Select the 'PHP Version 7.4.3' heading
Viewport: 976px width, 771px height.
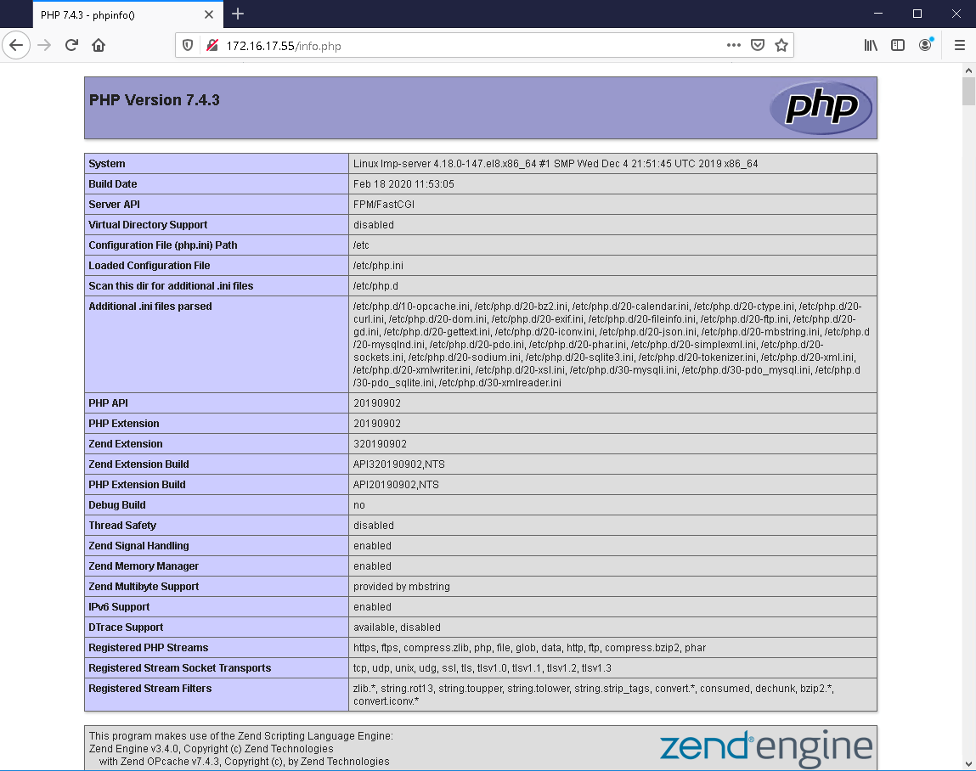[x=155, y=100]
